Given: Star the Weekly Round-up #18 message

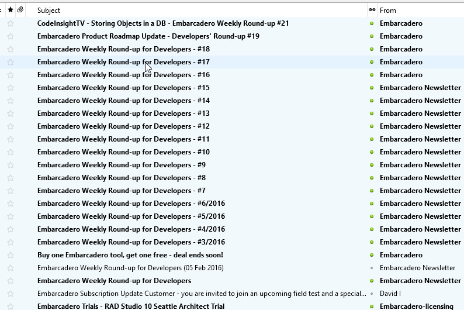Looking at the screenshot, I should point(11,49).
